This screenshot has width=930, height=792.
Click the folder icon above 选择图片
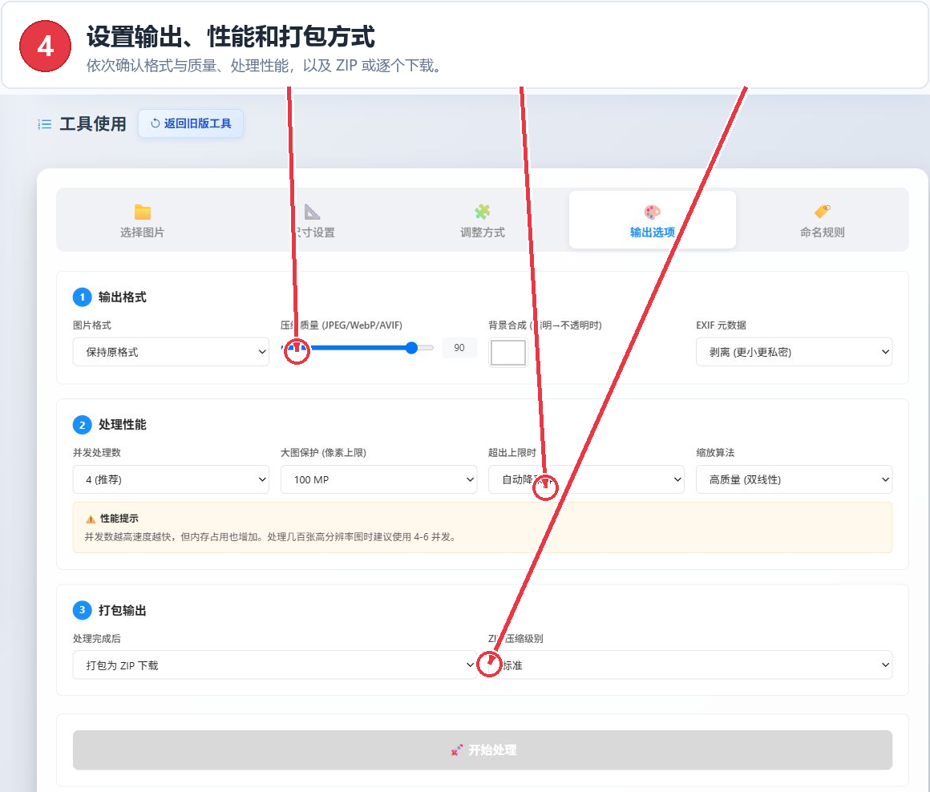[143, 212]
